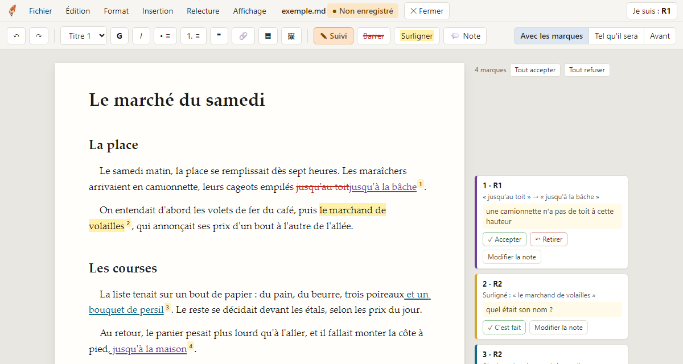The image size is (683, 364).
Task: Apply Barrer strikethrough mark
Action: click(373, 36)
